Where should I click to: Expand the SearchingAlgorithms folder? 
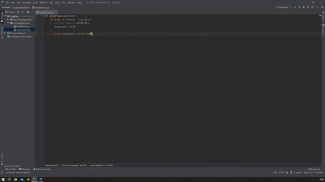pos(8,20)
